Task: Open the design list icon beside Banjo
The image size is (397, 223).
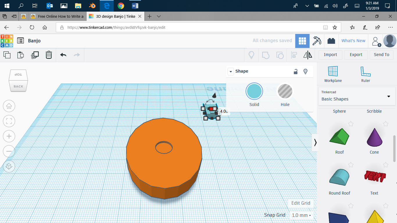Action: (x=20, y=41)
